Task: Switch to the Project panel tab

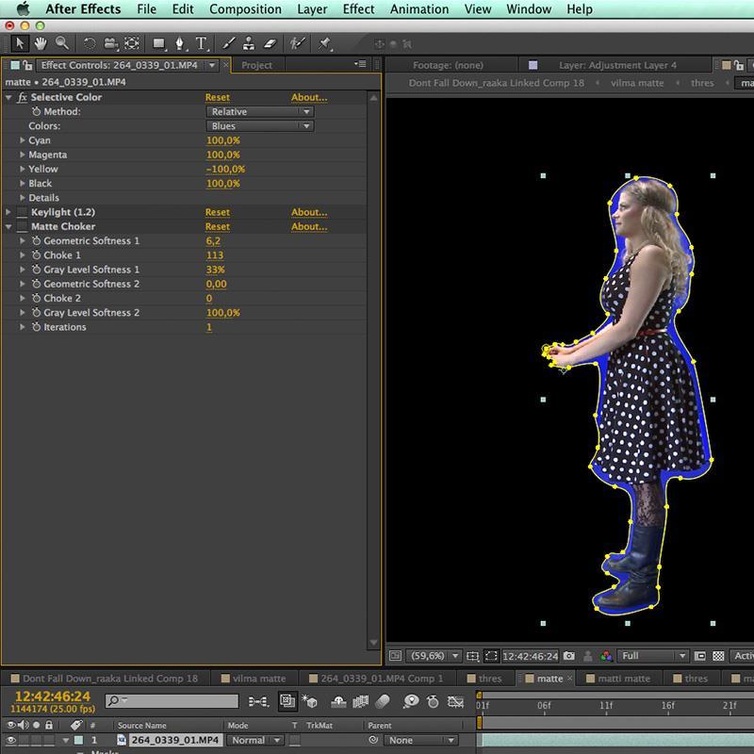Action: click(256, 65)
